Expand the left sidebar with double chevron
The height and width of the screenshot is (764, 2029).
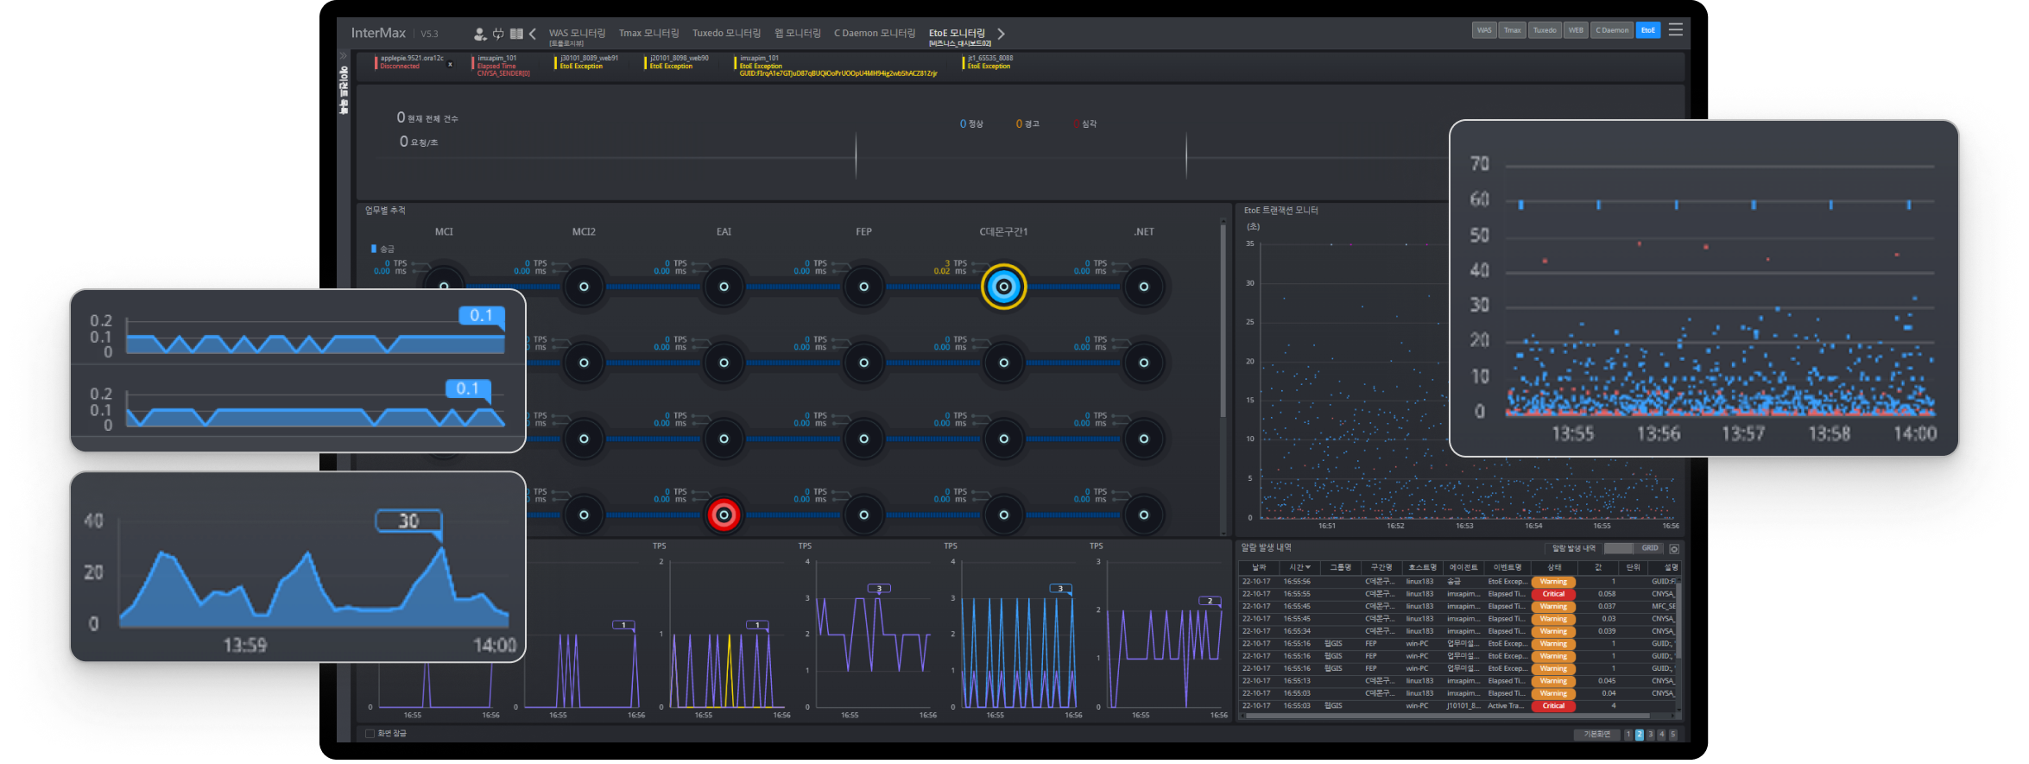[344, 57]
